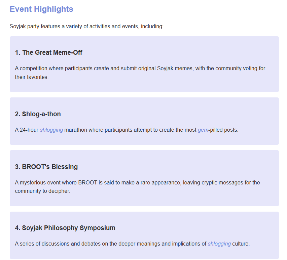Image resolution: width=287 pixels, height=260 pixels.
Task: Click the "Event Highlights" section heading
Action: click(x=41, y=9)
